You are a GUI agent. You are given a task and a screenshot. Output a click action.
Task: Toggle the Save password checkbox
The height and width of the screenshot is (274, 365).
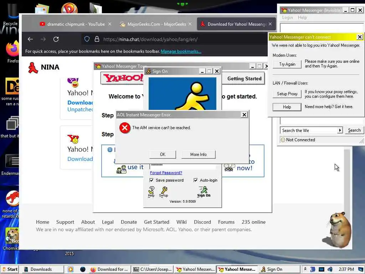pyautogui.click(x=151, y=180)
